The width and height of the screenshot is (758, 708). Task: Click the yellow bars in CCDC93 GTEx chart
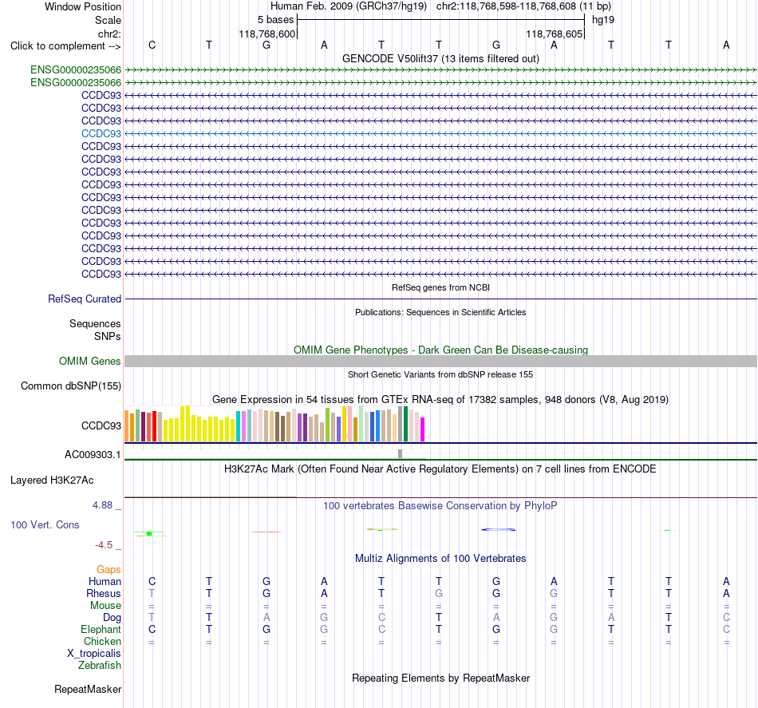199,424
